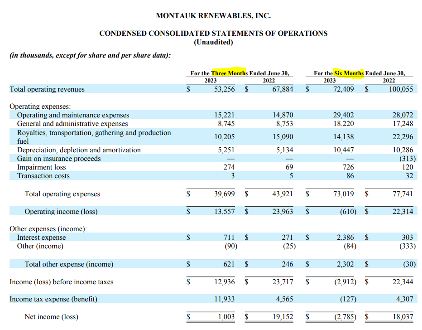Screen dimensions: 422x330
Task: Click operating income value 22,314
Action: point(403,212)
